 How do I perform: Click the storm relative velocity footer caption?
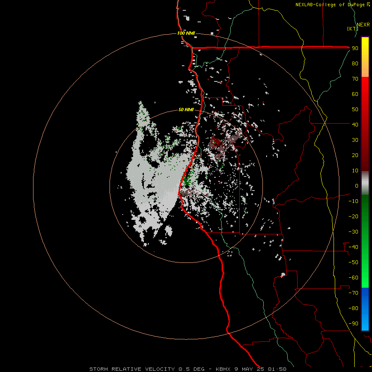point(188,369)
